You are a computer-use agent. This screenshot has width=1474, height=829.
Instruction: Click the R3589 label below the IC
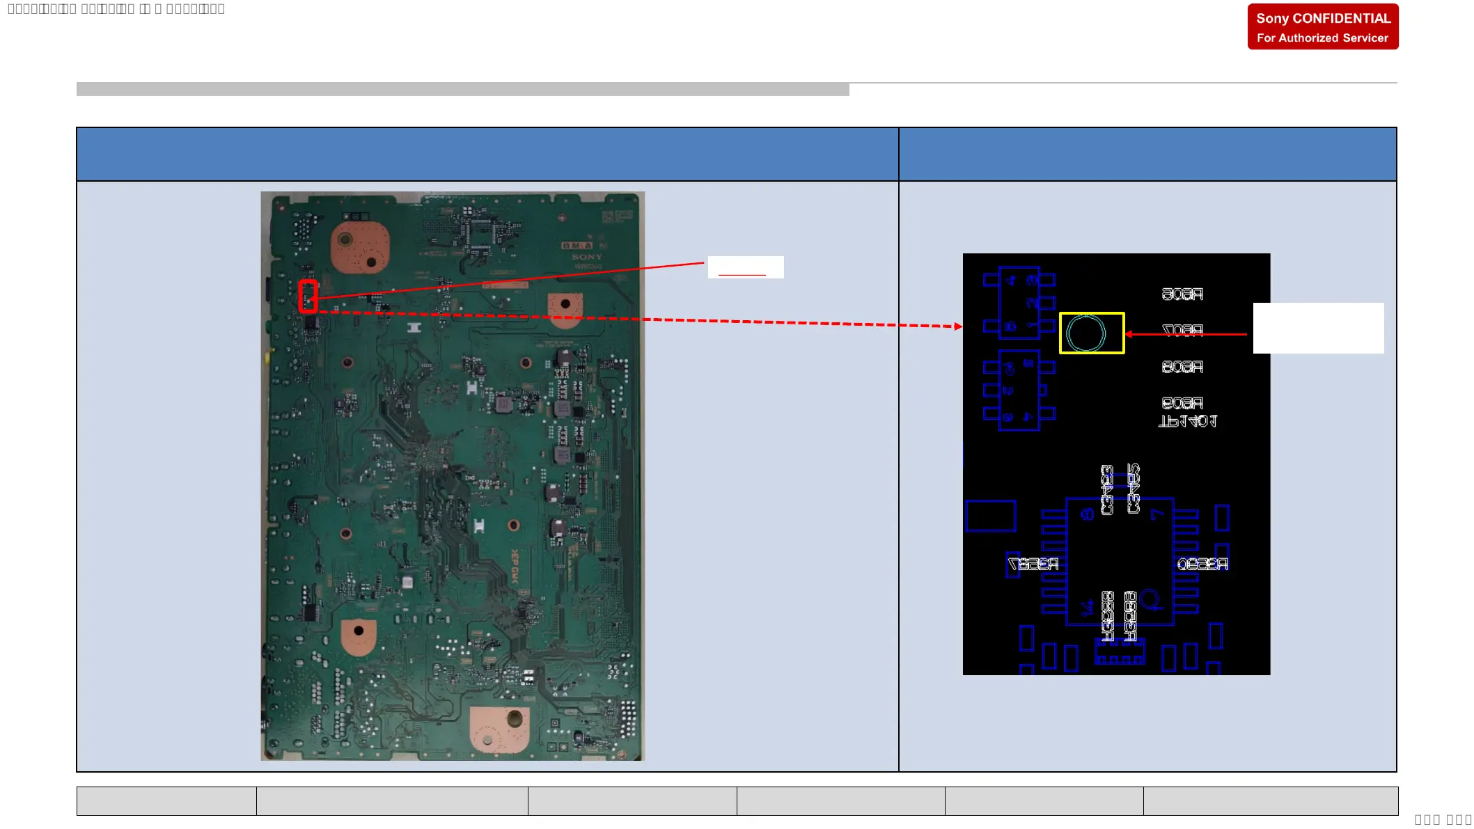pyautogui.click(x=1131, y=617)
